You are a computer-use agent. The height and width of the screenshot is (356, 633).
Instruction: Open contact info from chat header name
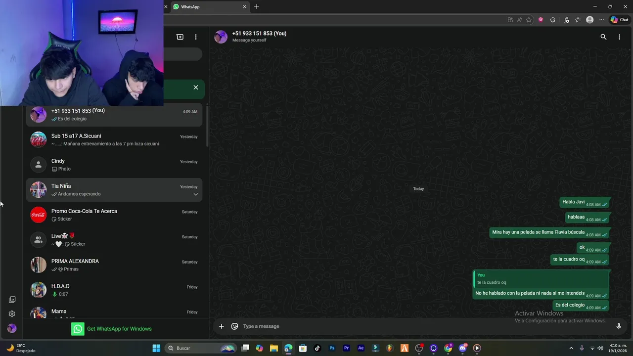pos(259,34)
